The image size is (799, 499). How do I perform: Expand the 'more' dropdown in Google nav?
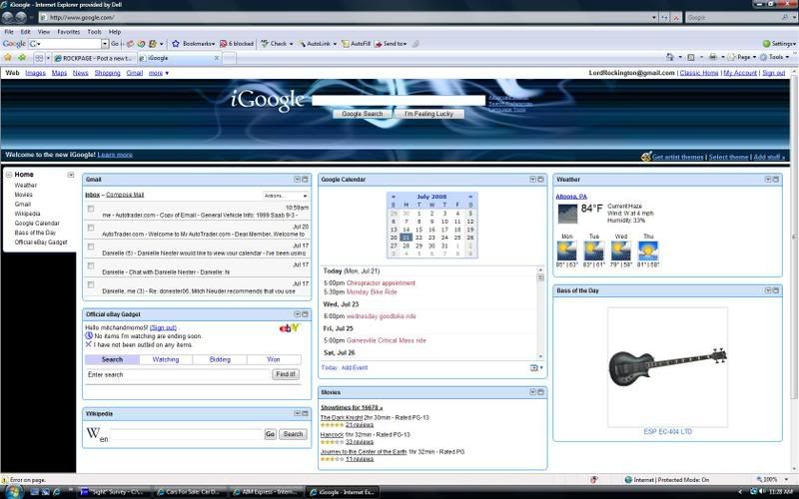coord(159,73)
